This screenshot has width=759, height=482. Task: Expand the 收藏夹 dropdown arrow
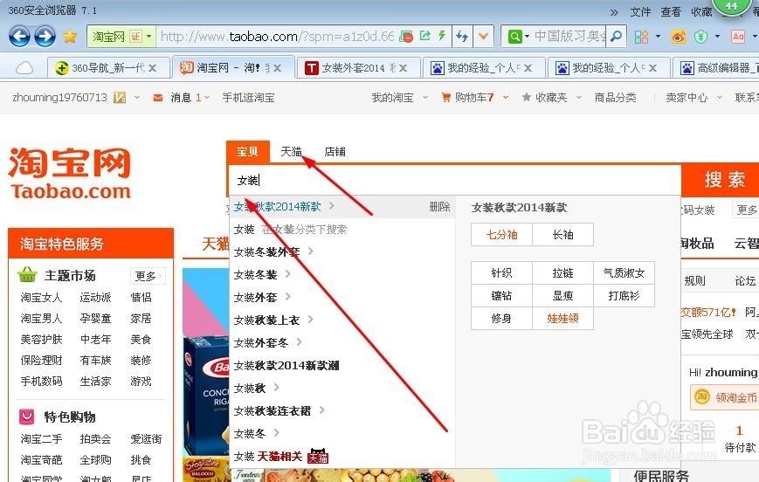579,98
